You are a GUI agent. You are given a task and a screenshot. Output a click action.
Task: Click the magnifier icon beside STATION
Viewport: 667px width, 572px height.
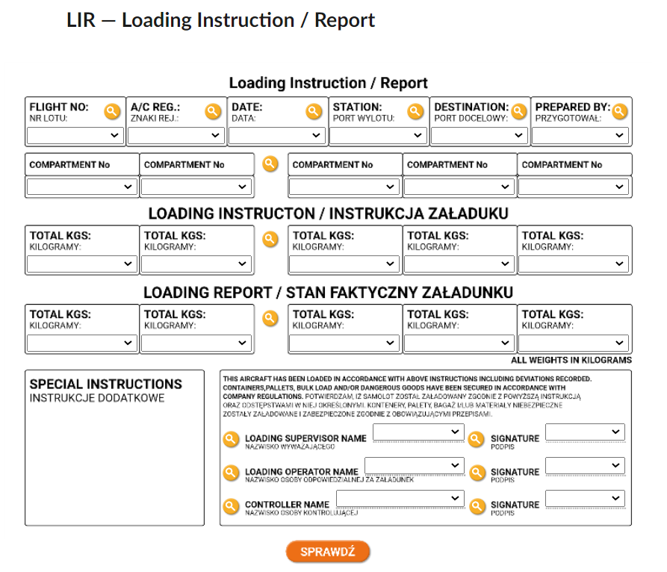pyautogui.click(x=416, y=112)
